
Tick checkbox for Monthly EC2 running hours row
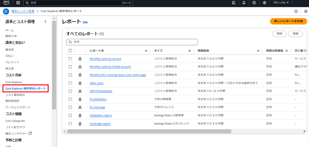(x=70, y=75)
